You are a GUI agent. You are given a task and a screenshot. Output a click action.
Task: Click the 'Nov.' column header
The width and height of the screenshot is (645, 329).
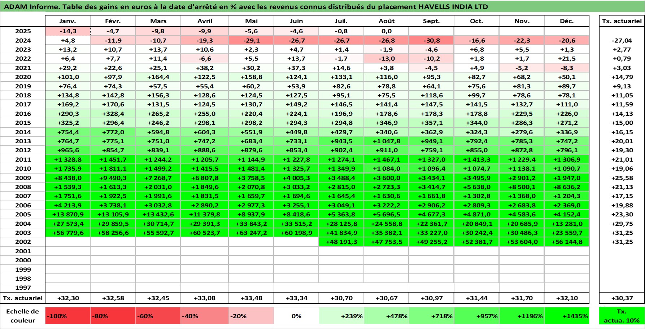pos(522,21)
